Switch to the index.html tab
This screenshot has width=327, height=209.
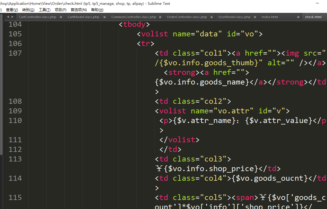click(x=270, y=17)
